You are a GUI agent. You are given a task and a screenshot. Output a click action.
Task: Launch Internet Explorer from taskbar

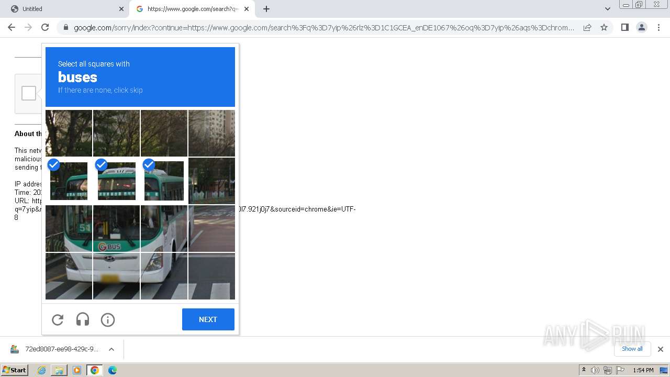tap(42, 370)
